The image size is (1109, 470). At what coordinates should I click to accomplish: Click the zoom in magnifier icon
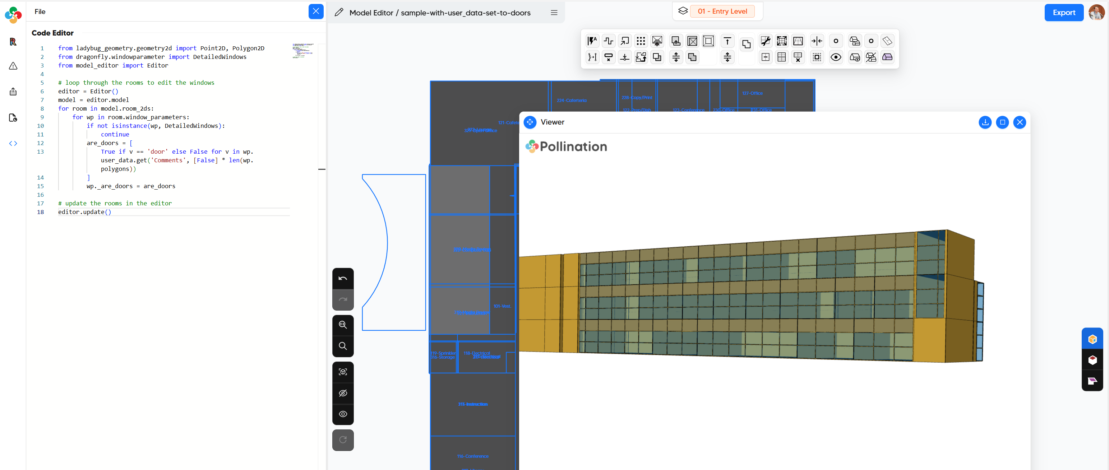click(343, 325)
